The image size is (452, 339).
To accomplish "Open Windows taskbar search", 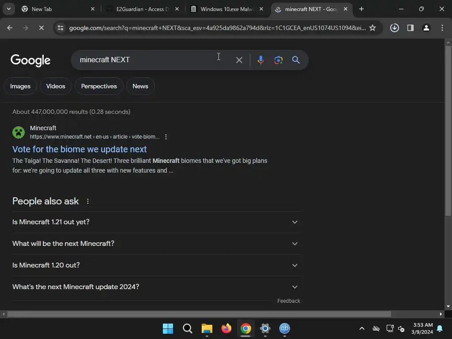I will point(187,328).
